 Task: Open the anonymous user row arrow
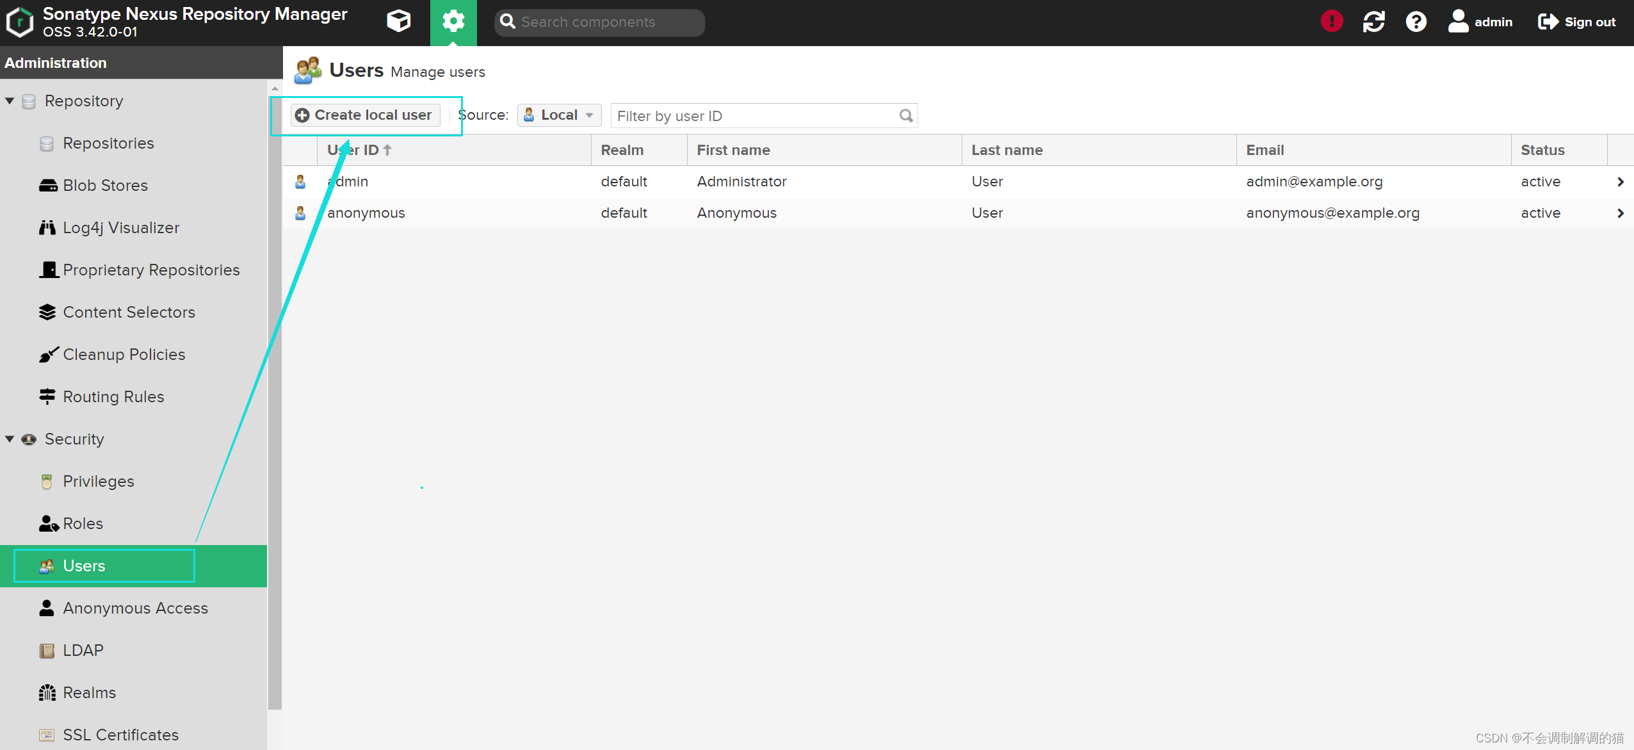tap(1620, 213)
